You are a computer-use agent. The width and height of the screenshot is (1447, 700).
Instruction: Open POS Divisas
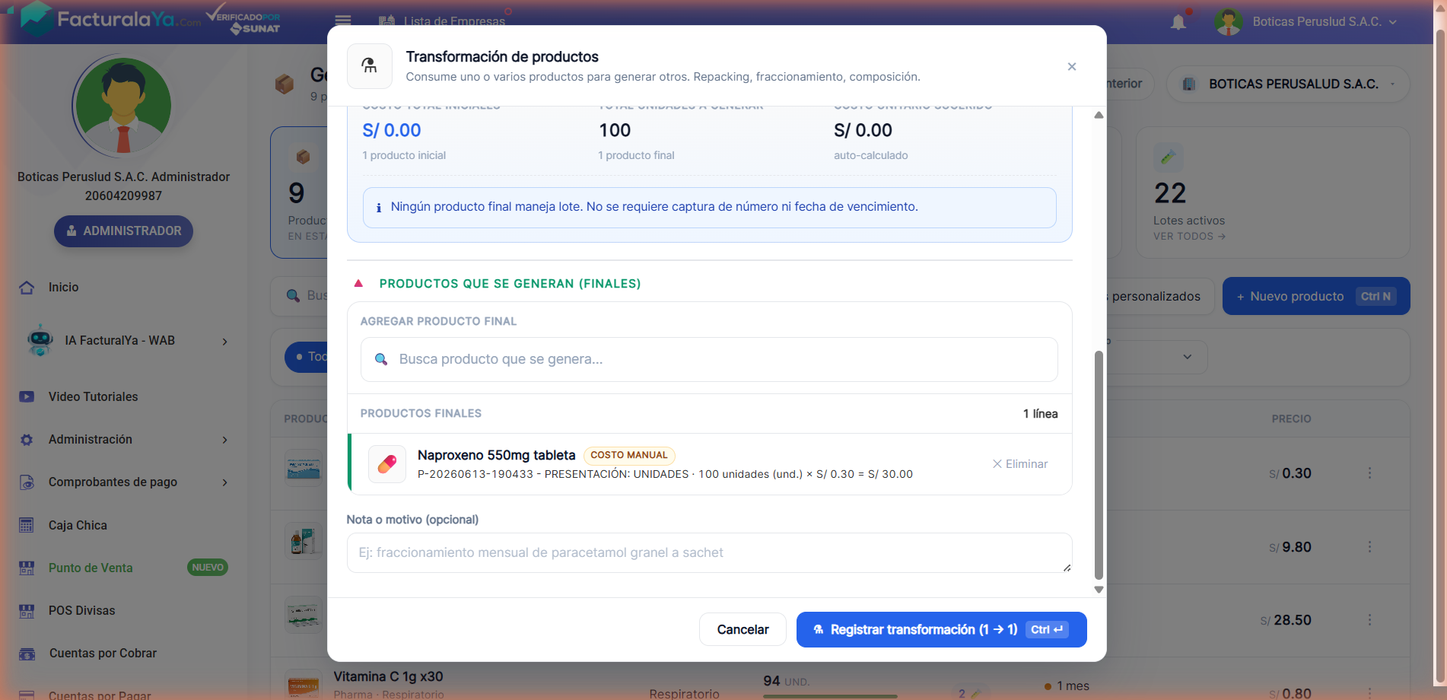[81, 610]
